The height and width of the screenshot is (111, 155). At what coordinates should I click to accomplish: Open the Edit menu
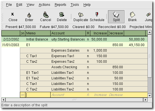pyautogui.click(x=19, y=5)
